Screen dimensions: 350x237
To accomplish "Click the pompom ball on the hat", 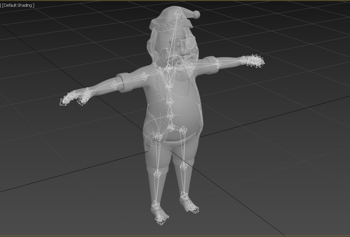I will pos(196,14).
